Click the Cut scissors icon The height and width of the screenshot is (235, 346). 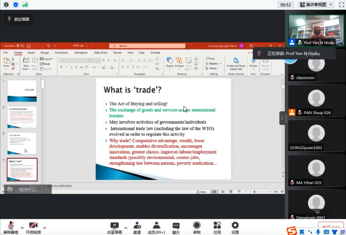coord(13,59)
